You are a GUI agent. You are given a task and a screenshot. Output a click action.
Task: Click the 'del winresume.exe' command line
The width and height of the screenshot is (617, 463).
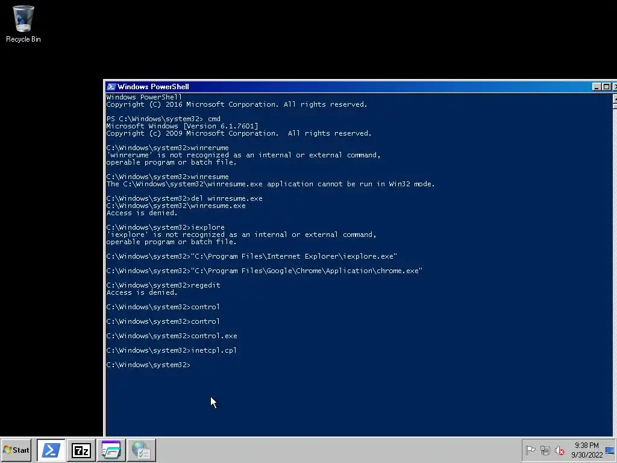click(184, 198)
